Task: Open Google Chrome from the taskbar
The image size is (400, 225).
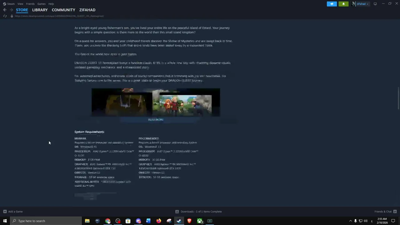Action: (x=108, y=221)
